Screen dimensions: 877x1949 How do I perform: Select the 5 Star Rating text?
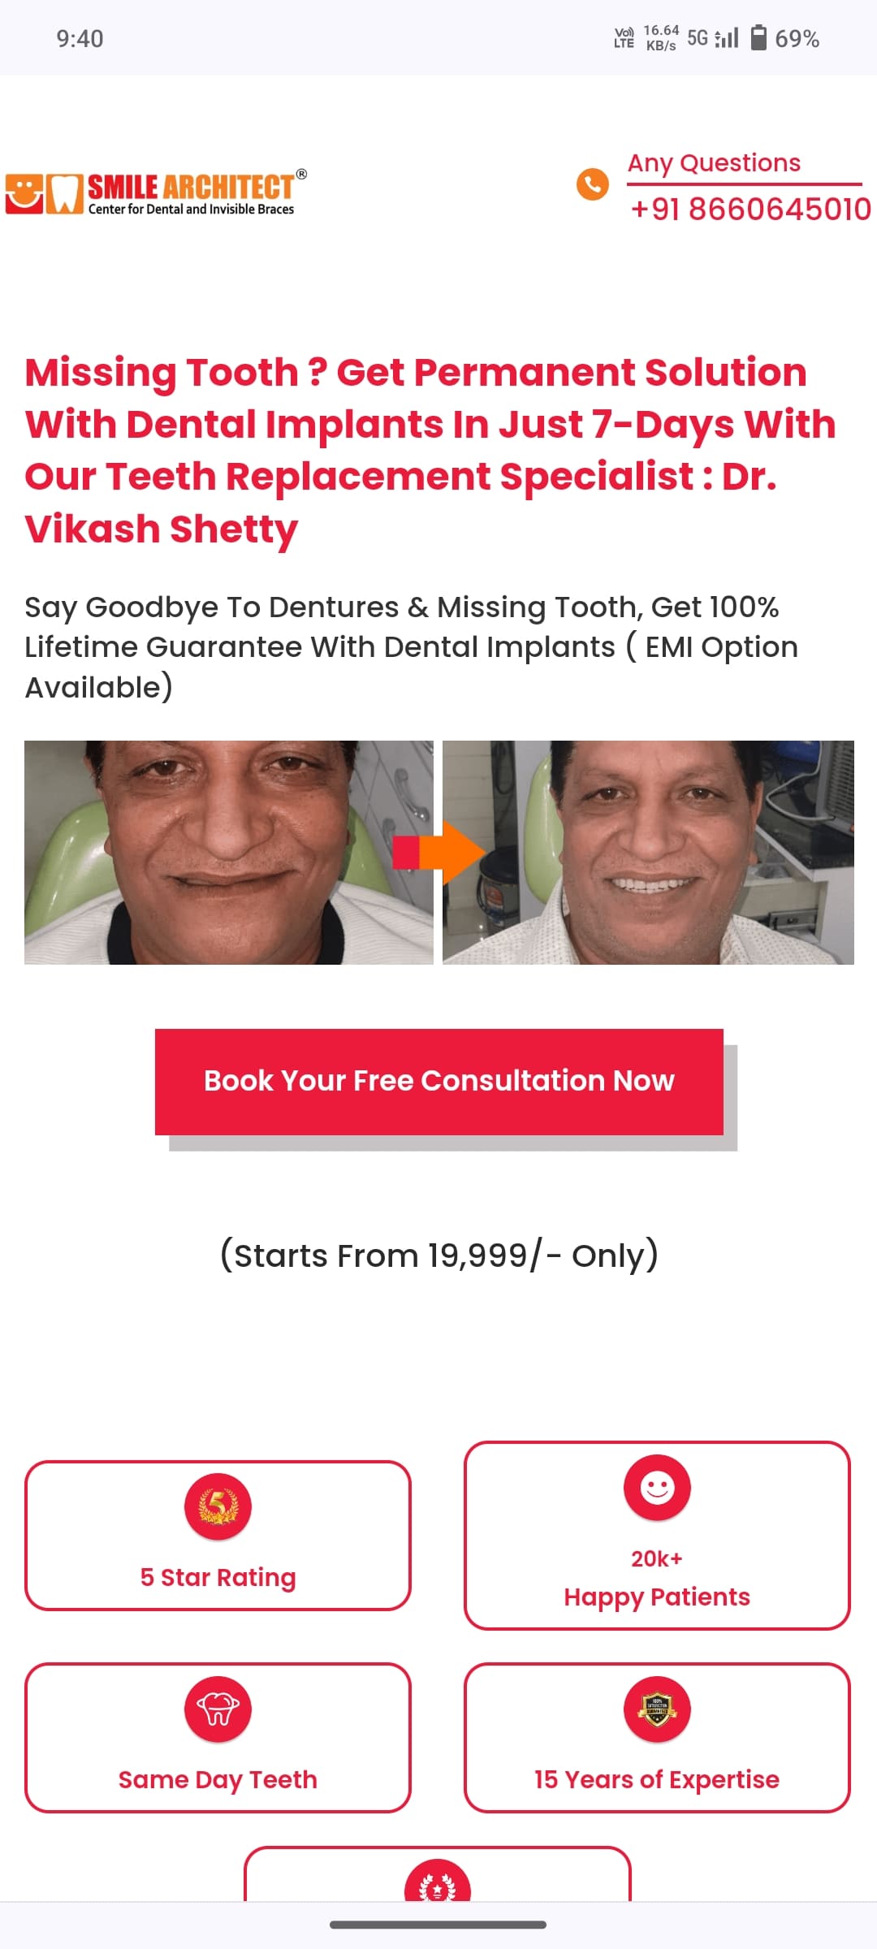218,1577
